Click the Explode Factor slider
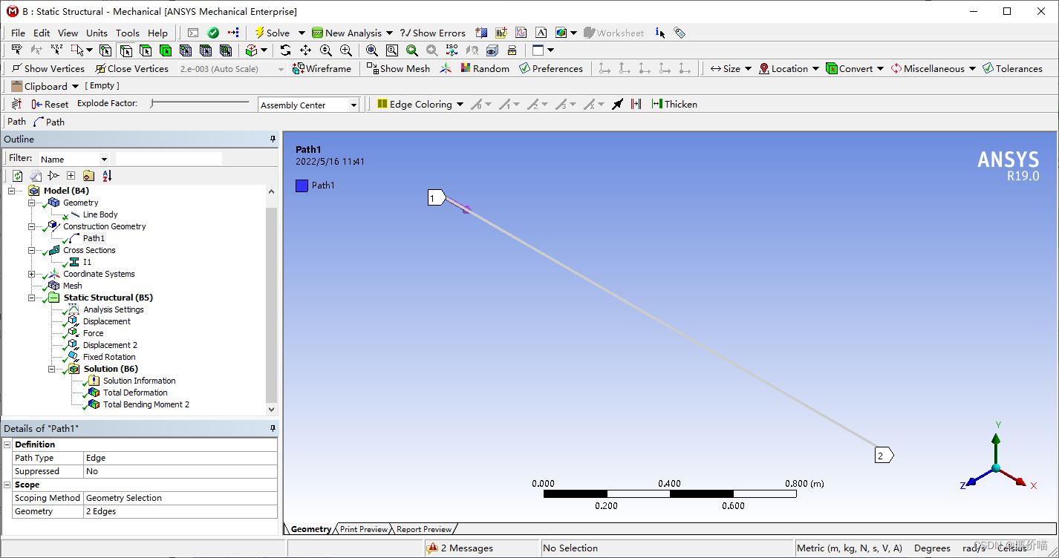 click(x=200, y=104)
